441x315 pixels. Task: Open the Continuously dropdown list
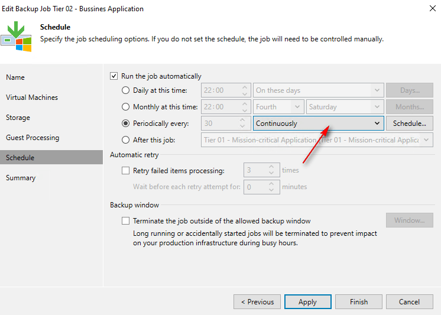click(x=318, y=124)
